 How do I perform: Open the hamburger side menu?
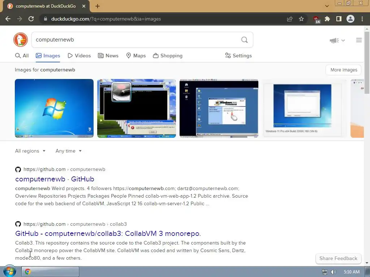[359, 40]
